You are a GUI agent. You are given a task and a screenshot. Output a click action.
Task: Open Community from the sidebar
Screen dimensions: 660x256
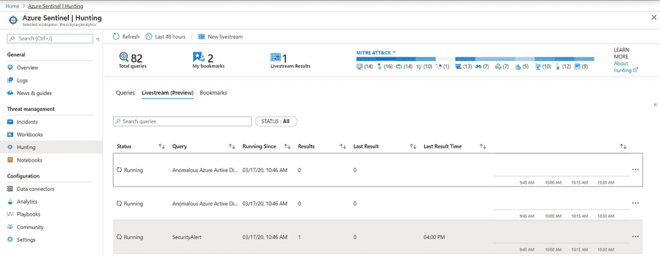(30, 227)
